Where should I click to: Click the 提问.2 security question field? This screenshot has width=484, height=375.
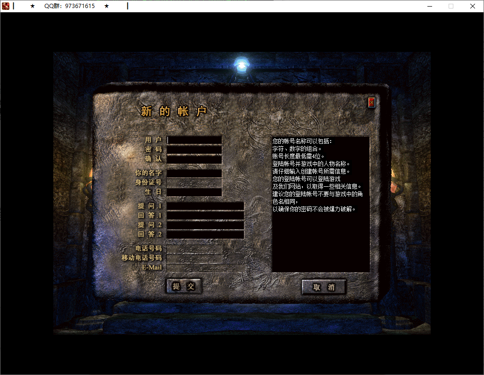[x=205, y=225]
